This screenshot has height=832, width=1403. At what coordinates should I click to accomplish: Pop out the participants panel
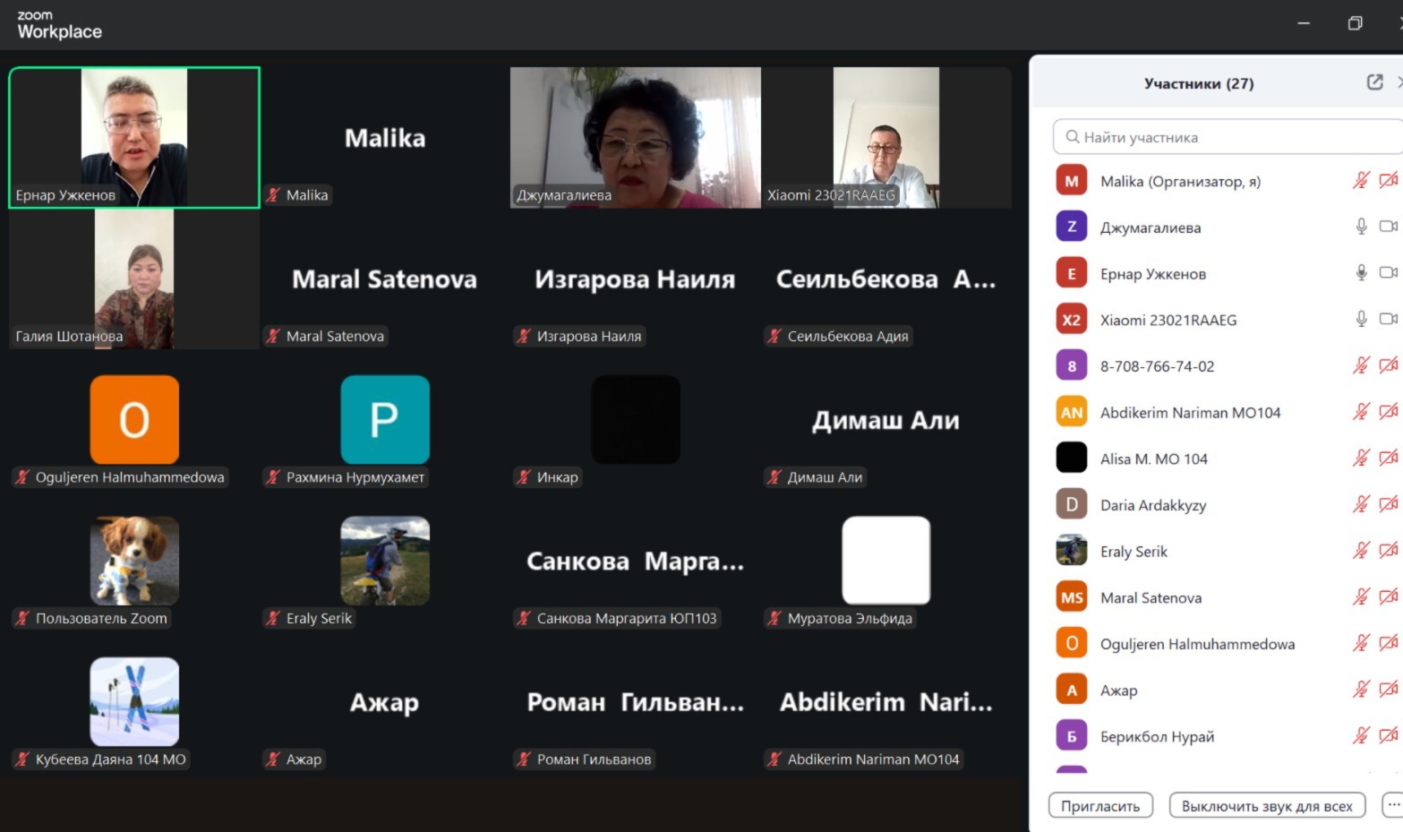(x=1374, y=82)
